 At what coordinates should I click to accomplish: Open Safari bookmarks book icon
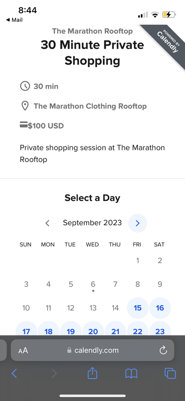[x=131, y=373]
